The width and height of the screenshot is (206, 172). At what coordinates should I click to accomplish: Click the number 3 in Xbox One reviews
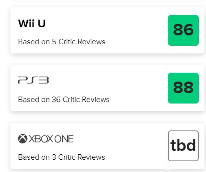tap(54, 157)
